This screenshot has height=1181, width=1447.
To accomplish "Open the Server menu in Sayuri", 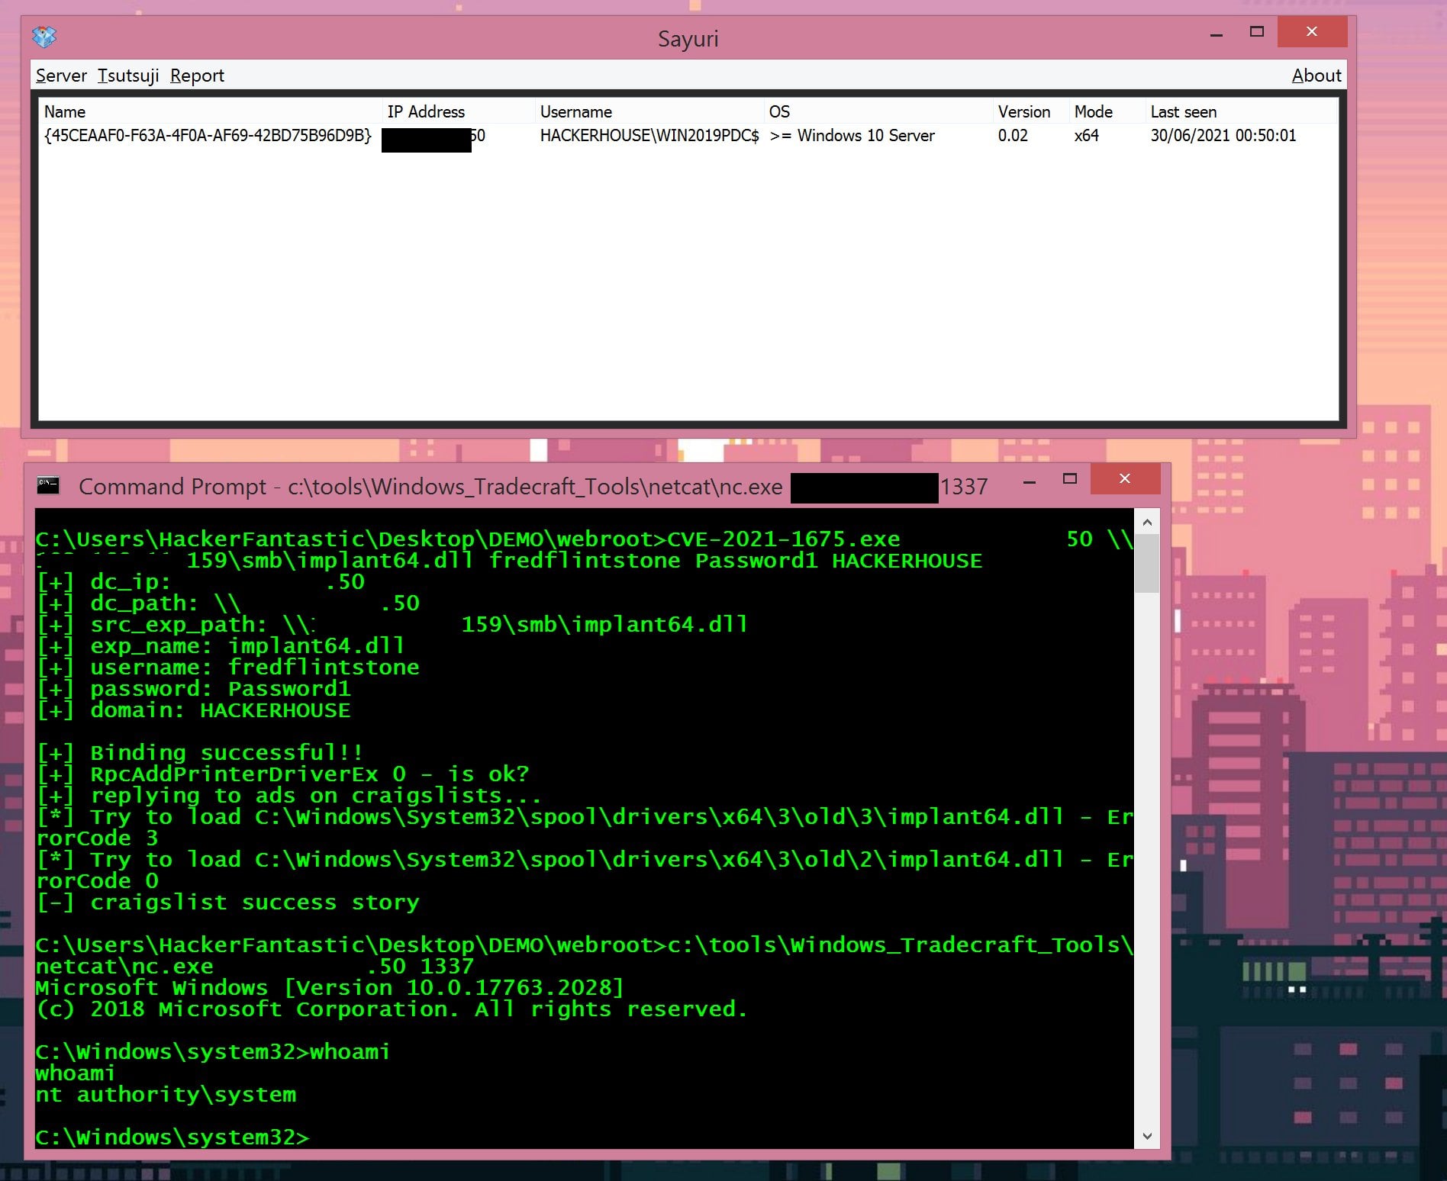I will [61, 76].
